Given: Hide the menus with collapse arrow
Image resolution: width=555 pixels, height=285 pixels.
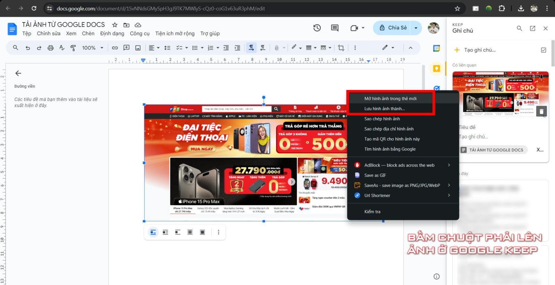Looking at the screenshot, I should coord(410,48).
